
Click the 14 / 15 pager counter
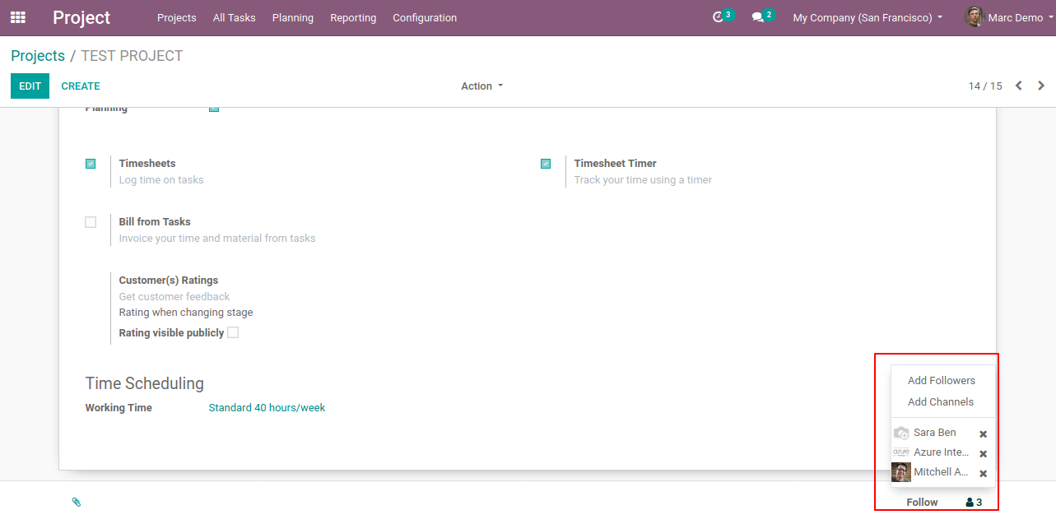pyautogui.click(x=985, y=86)
